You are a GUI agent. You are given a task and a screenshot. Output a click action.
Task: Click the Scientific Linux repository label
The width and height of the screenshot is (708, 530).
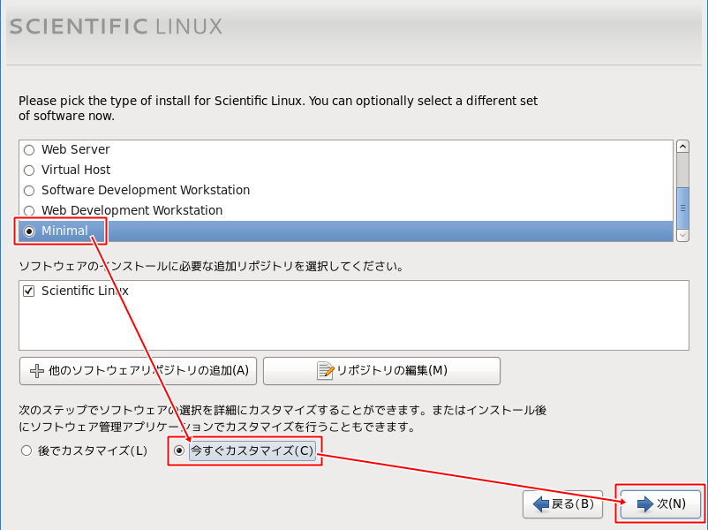(85, 291)
